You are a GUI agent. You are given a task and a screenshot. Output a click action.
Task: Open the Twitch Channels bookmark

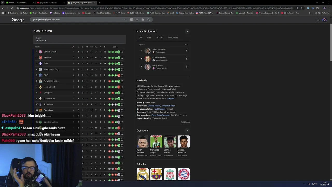click(x=156, y=13)
